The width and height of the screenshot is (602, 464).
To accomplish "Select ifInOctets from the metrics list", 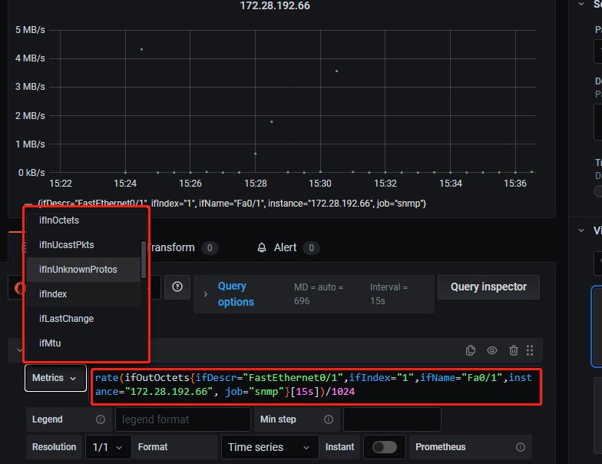I will click(x=83, y=220).
